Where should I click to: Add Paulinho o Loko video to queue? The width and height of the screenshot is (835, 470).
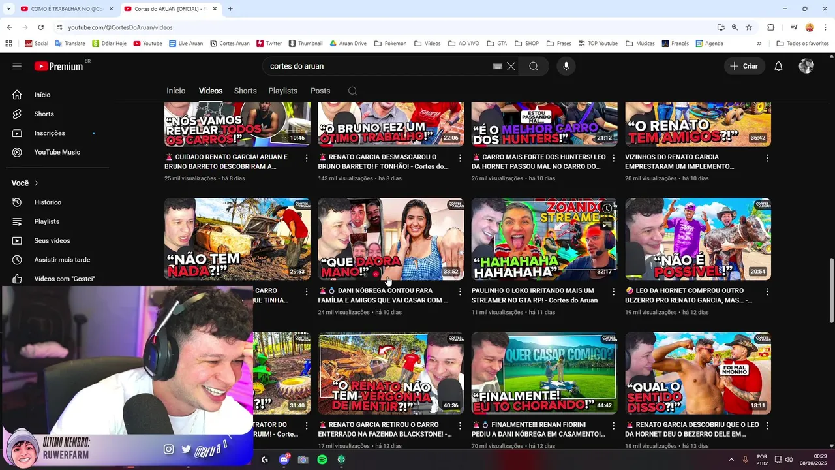tap(607, 225)
